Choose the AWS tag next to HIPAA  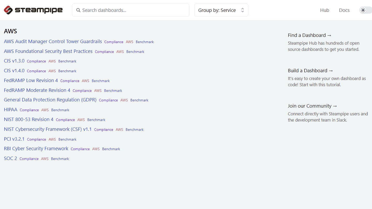coord(45,110)
